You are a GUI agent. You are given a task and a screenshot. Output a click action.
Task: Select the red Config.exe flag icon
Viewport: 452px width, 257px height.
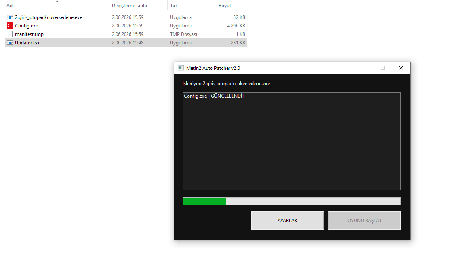coord(10,25)
